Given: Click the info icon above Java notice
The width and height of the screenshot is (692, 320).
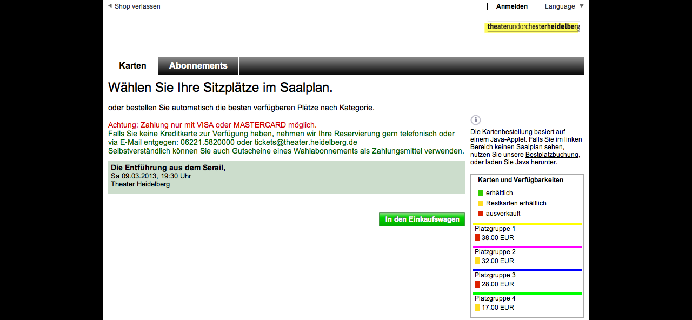Looking at the screenshot, I should (x=476, y=120).
